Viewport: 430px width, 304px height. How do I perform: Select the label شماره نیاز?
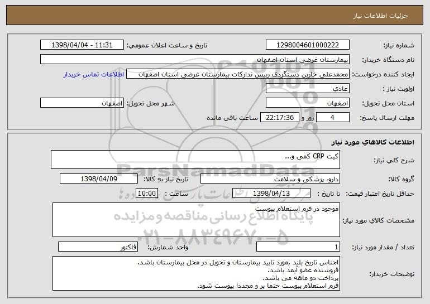coord(399,45)
